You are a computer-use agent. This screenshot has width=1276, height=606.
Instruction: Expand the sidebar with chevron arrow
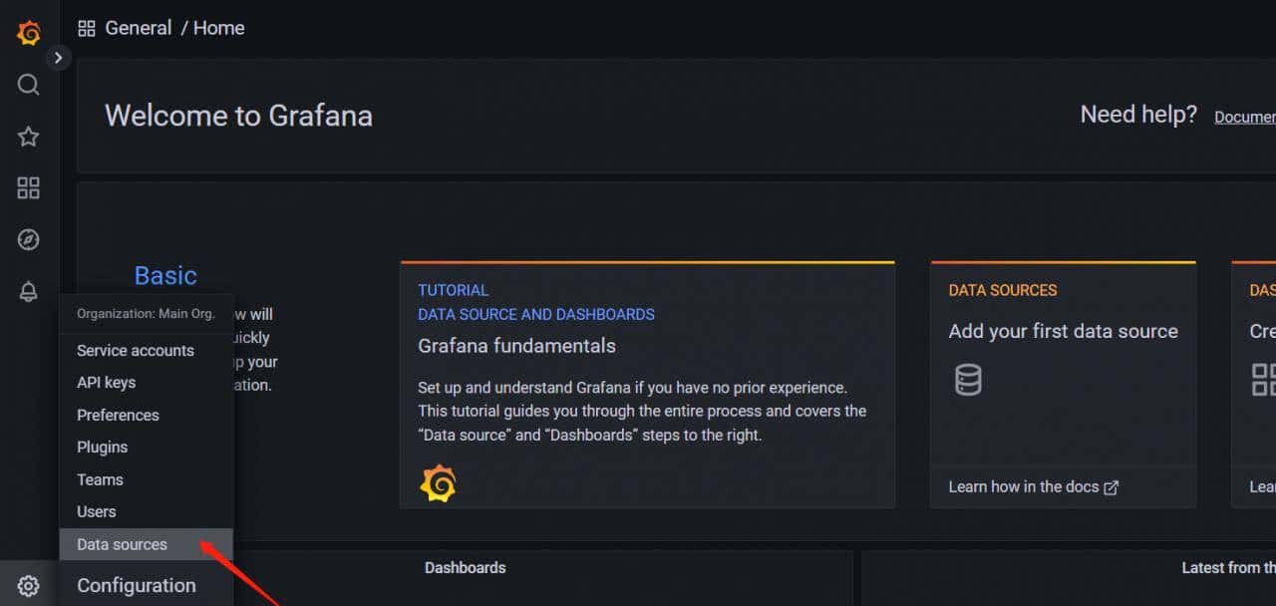click(58, 58)
